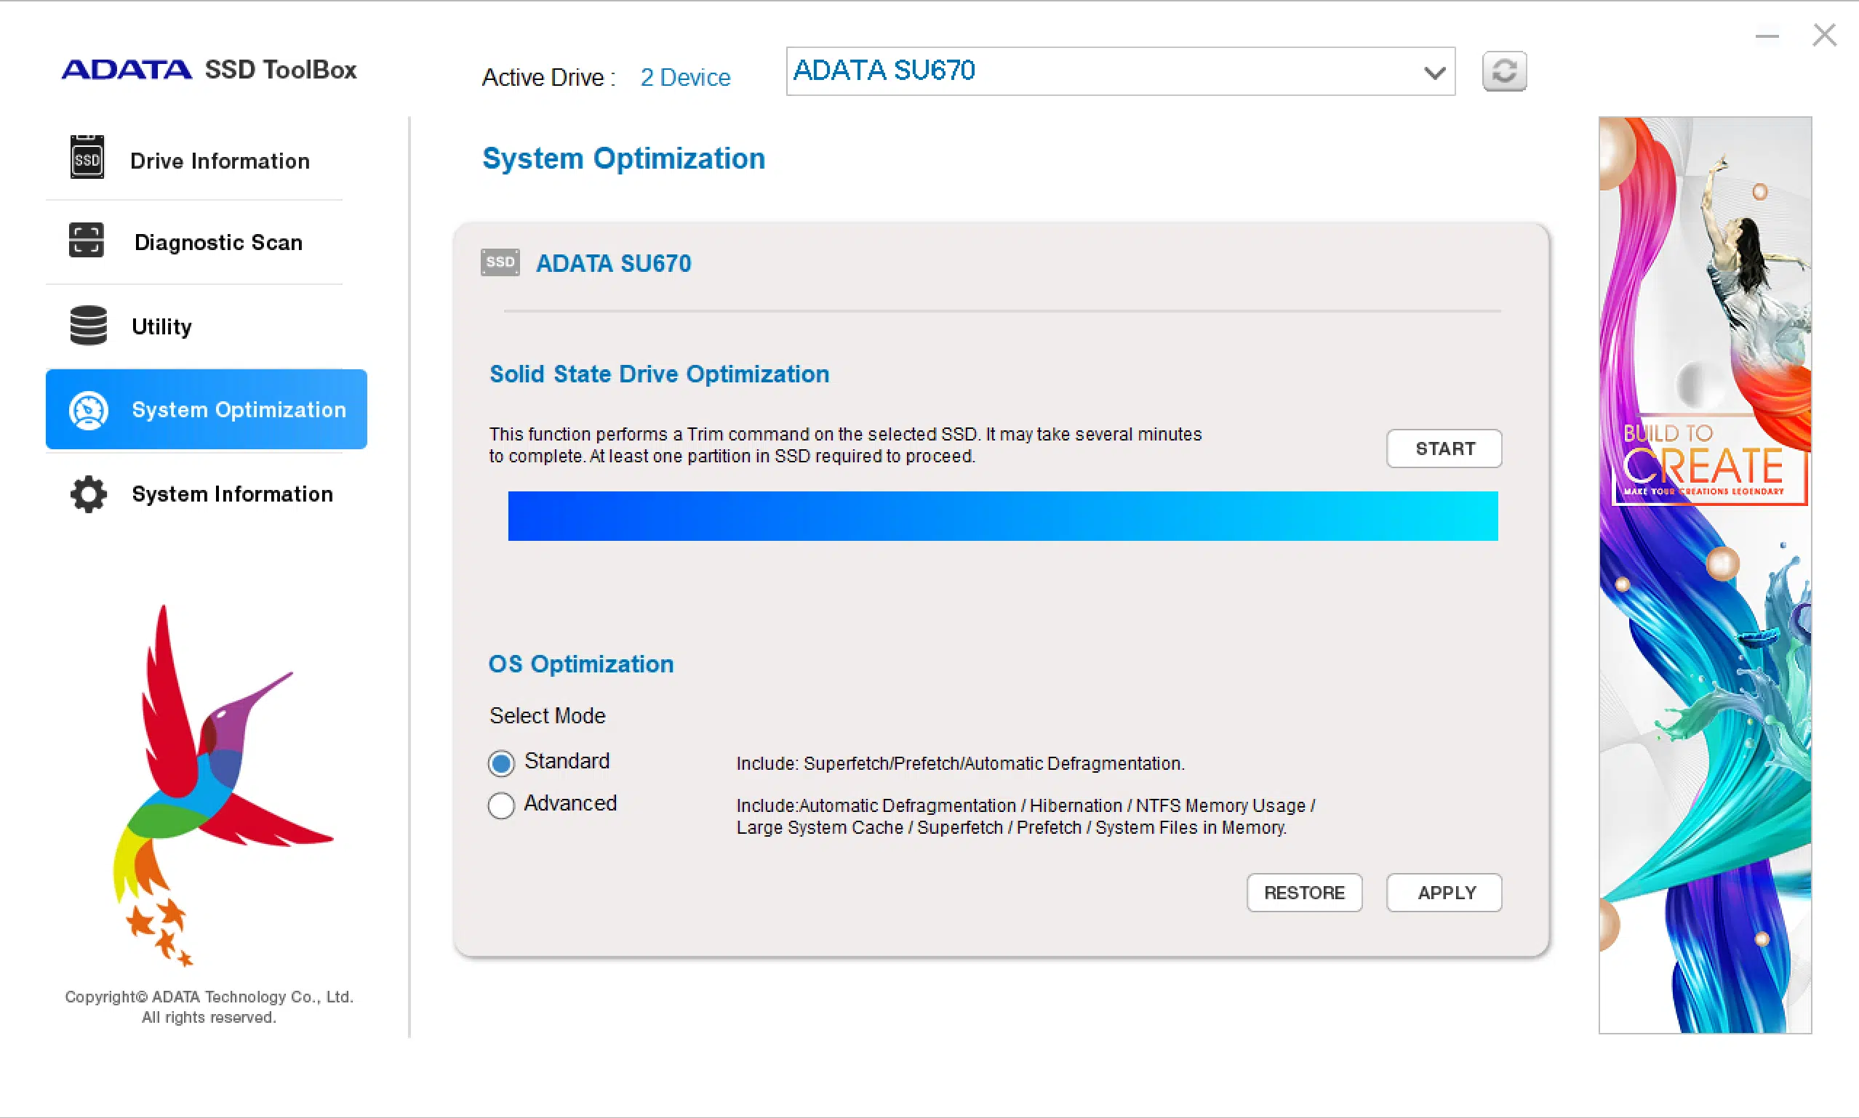Click the ADATA SU670 panel title
The height and width of the screenshot is (1118, 1859).
(x=613, y=263)
